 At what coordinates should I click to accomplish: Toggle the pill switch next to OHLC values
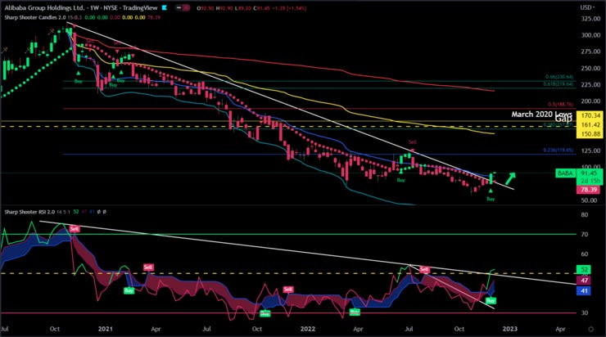tap(183, 7)
